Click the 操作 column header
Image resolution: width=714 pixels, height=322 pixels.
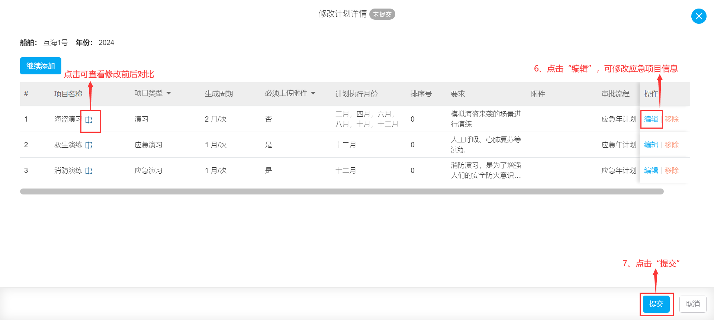(651, 94)
